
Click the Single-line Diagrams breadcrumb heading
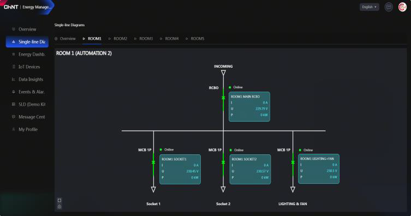[69, 25]
